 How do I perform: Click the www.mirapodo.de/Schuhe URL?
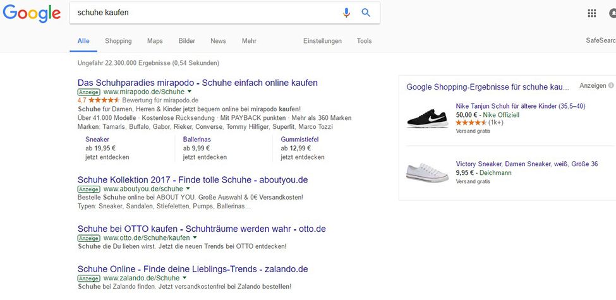click(144, 92)
